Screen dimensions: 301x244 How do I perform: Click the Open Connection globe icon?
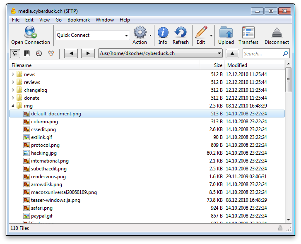[x=30, y=33]
